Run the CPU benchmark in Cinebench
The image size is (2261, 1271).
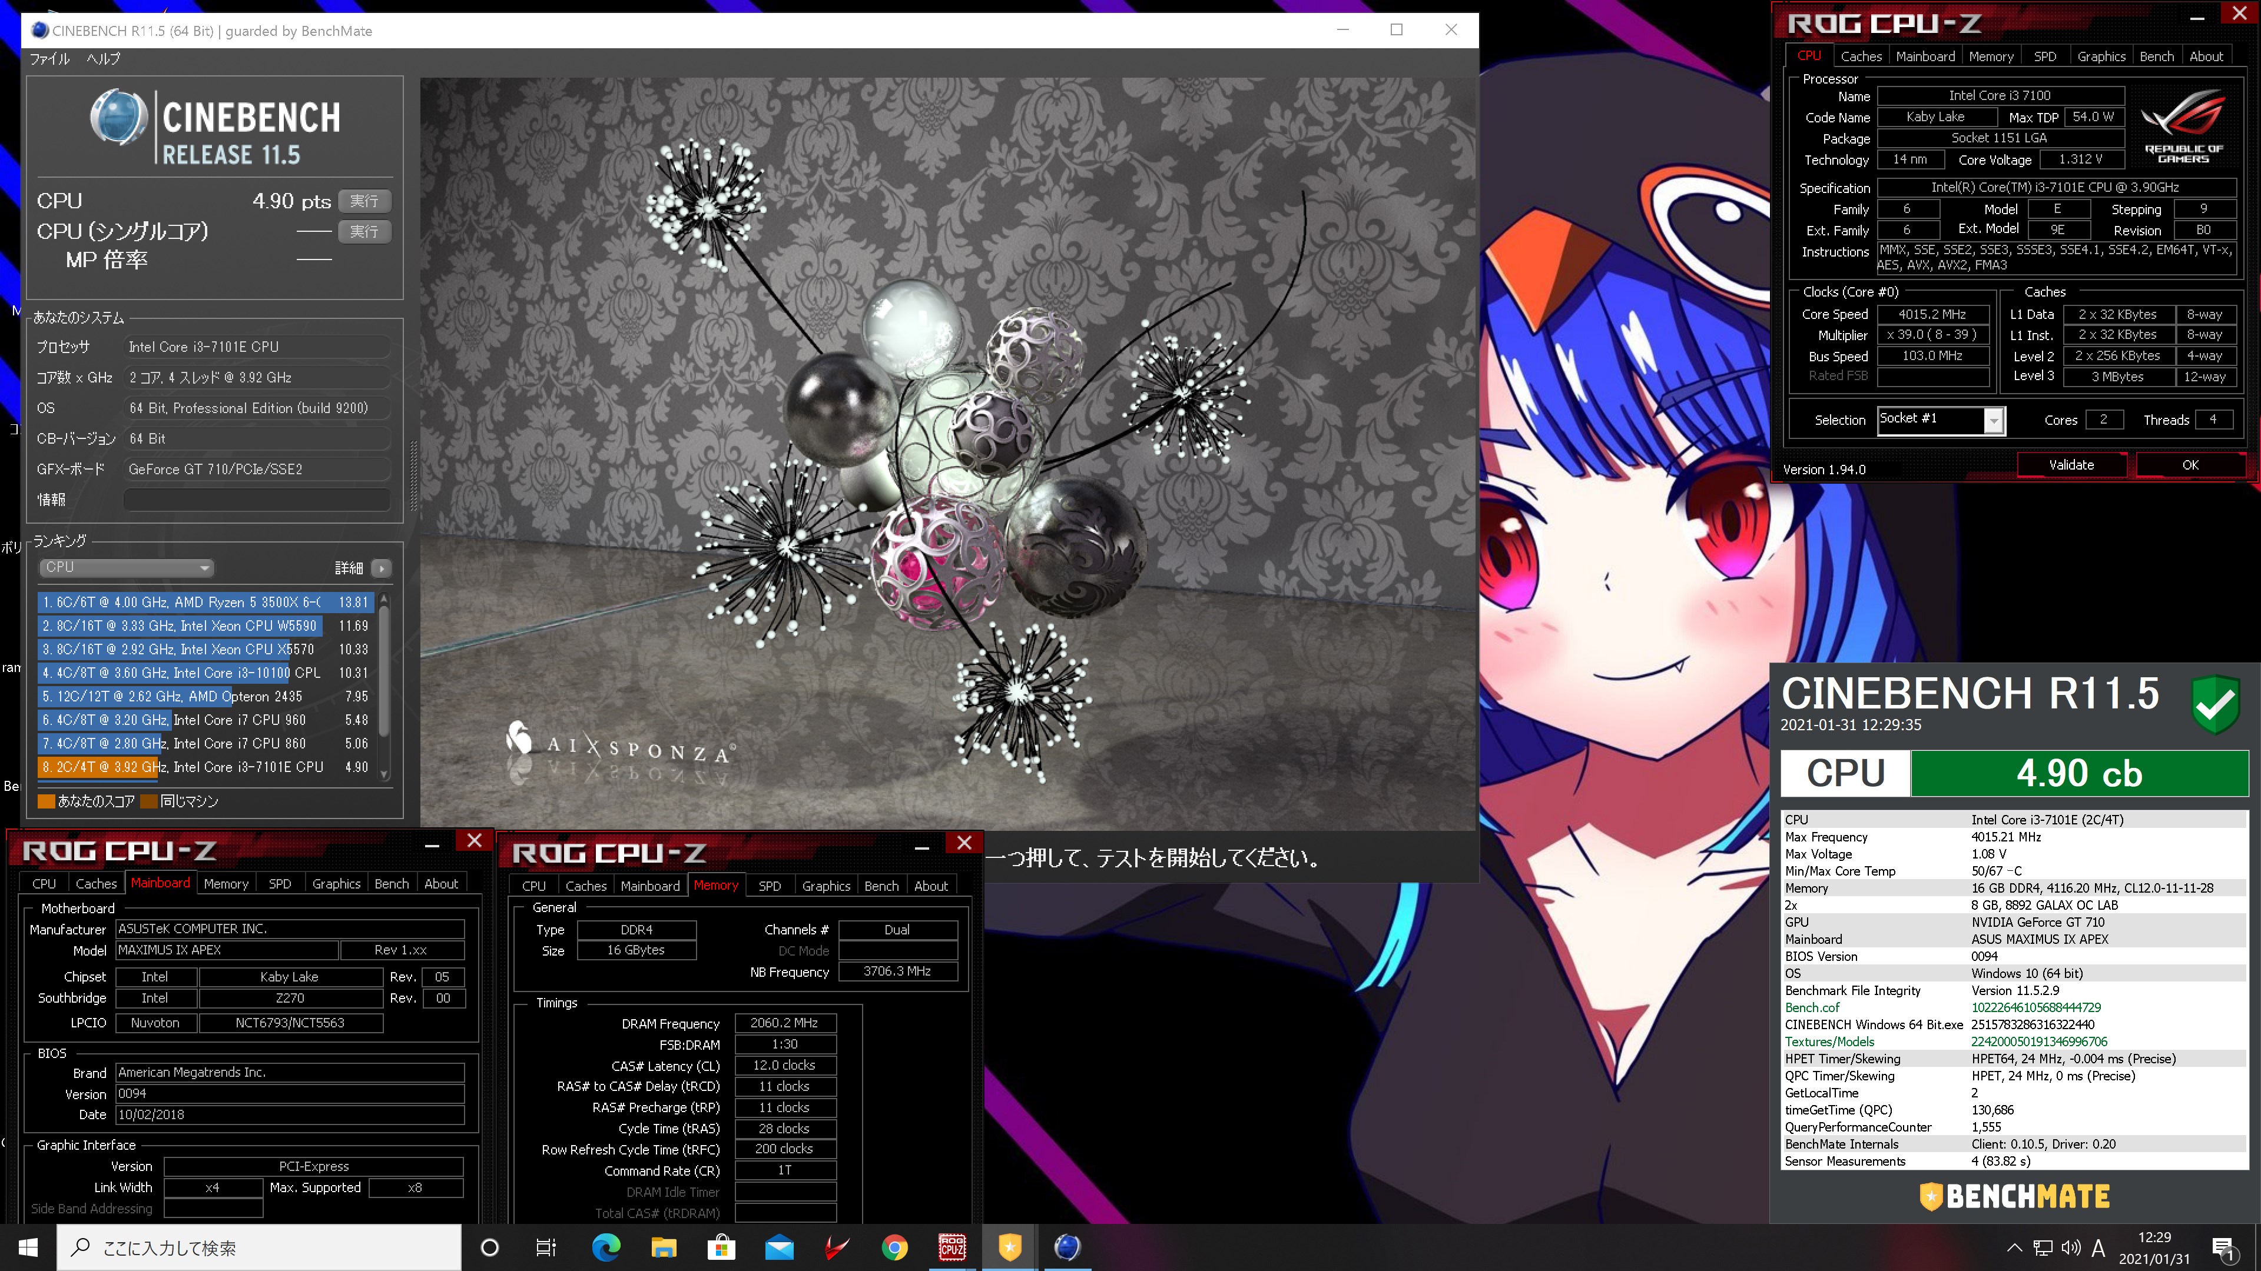click(x=364, y=201)
